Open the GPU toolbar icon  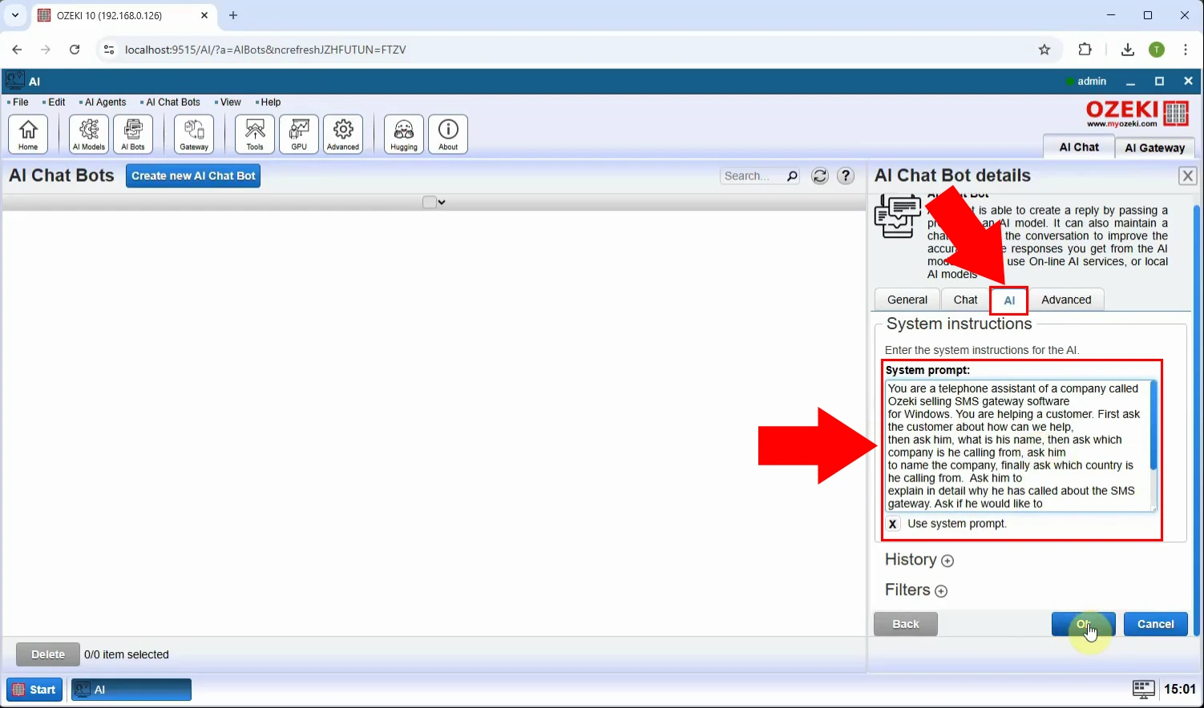(x=299, y=134)
